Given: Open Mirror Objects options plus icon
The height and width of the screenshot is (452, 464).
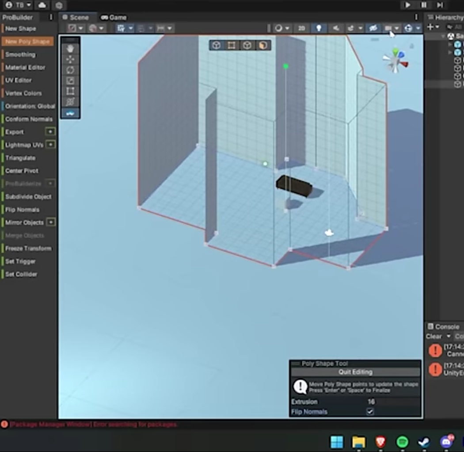Looking at the screenshot, I should pyautogui.click(x=51, y=222).
